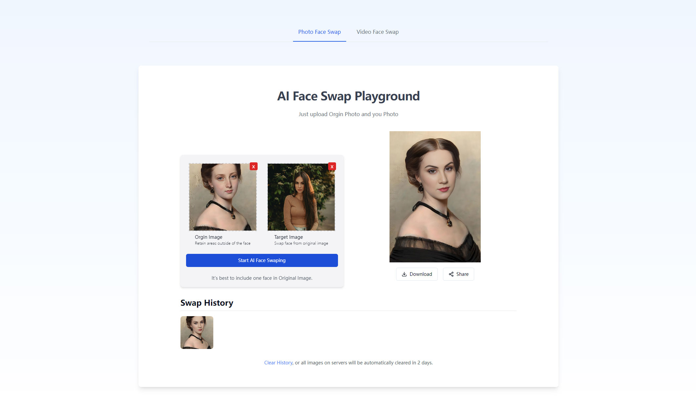This screenshot has height=408, width=696.
Task: Select the Photo Face Swap tab
Action: 319,32
